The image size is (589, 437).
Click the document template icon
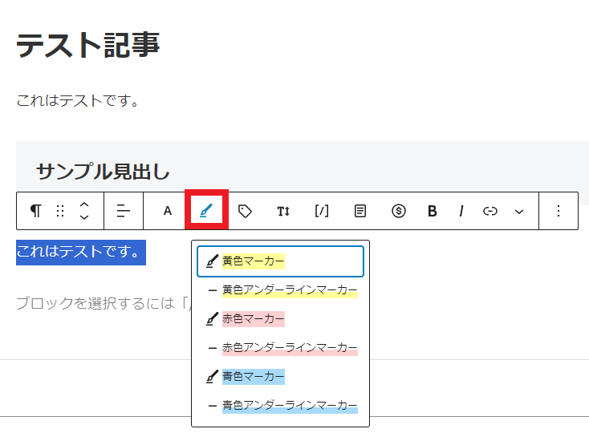360,211
